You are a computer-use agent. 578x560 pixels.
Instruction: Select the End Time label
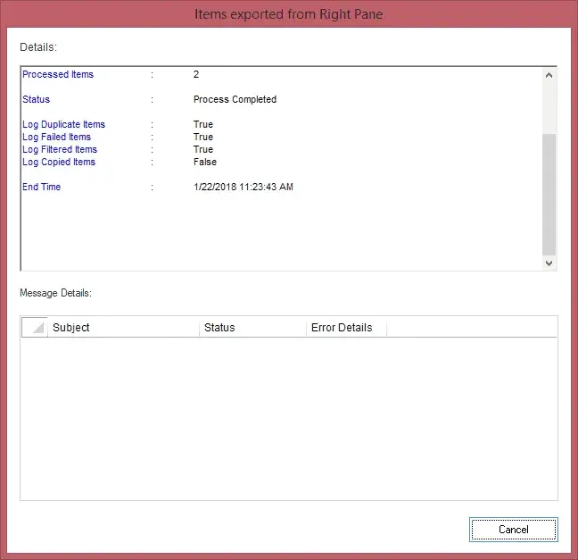pos(42,188)
